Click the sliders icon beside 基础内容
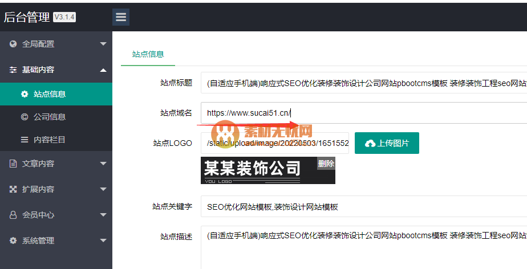This screenshot has width=527, height=269. click(13, 70)
